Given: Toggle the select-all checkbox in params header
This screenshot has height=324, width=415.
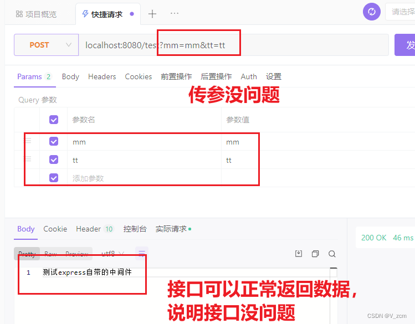Looking at the screenshot, I should 54,120.
